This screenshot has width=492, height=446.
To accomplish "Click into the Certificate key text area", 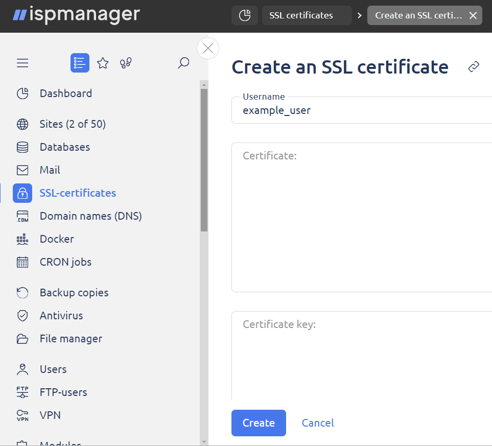I will [362, 356].
